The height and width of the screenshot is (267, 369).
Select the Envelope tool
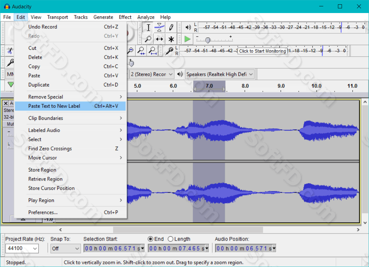coord(159,27)
